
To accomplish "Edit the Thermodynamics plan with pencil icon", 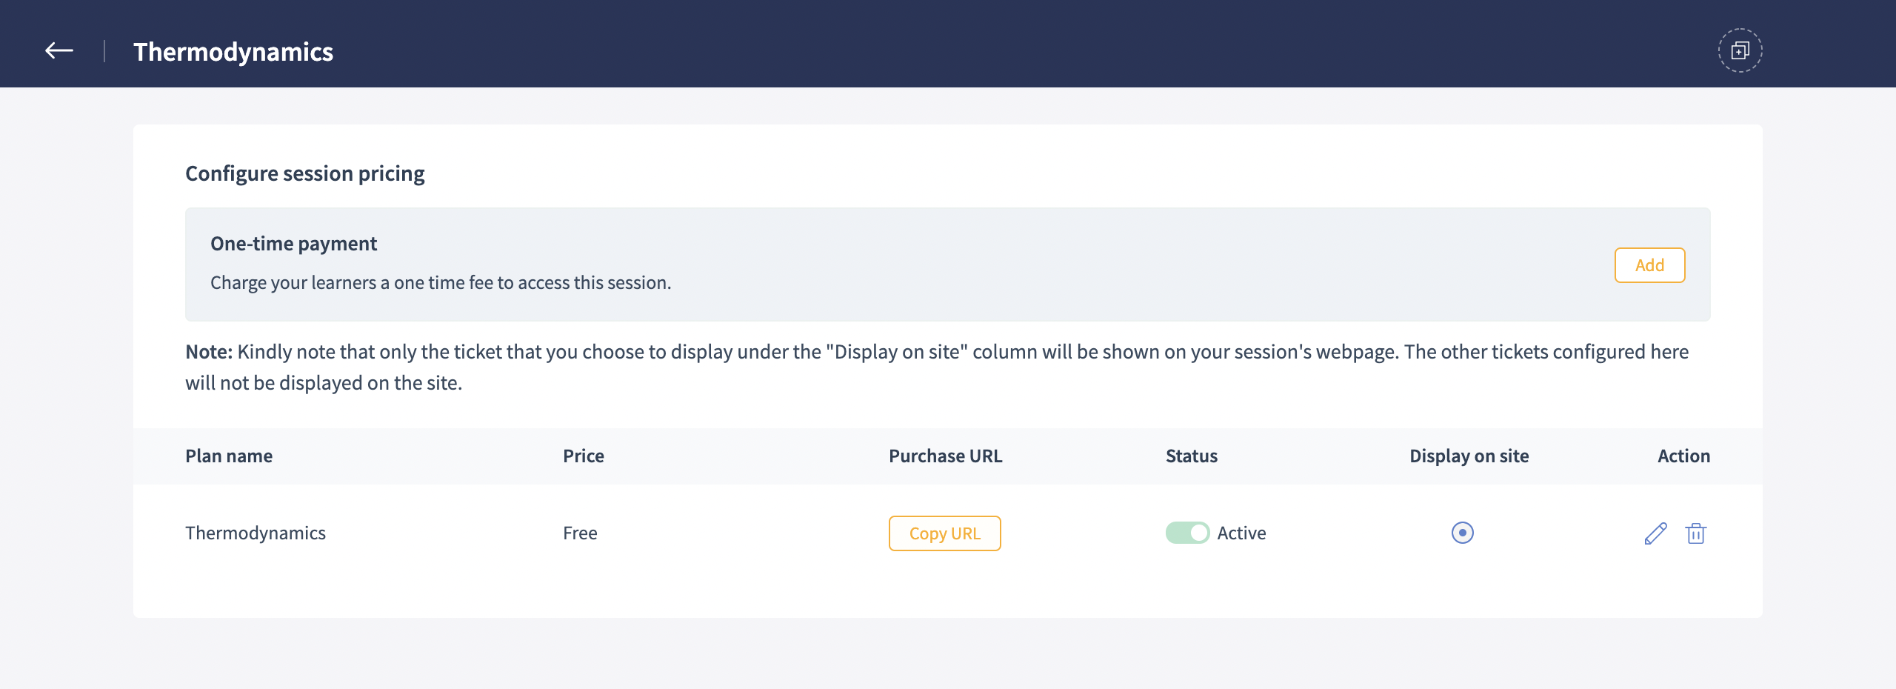I will click(x=1655, y=533).
